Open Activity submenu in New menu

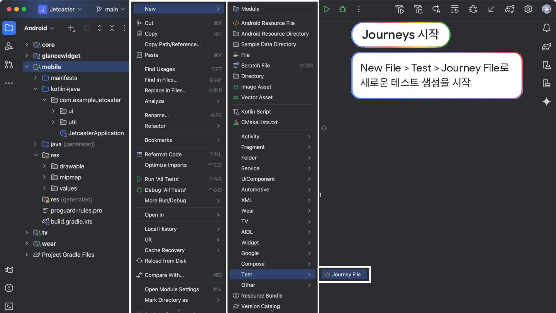point(273,136)
